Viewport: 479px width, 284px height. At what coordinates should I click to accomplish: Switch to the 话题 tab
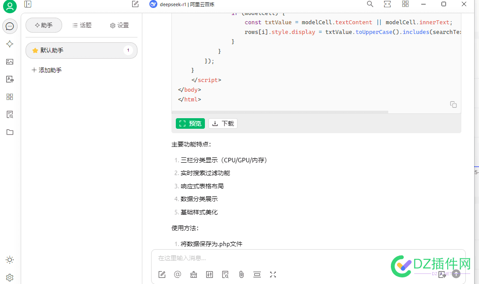(82, 26)
